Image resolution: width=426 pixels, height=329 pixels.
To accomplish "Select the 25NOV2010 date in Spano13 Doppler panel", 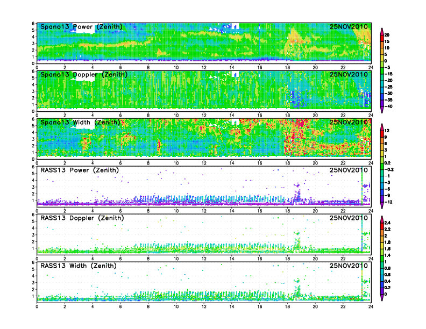I will [x=349, y=75].
